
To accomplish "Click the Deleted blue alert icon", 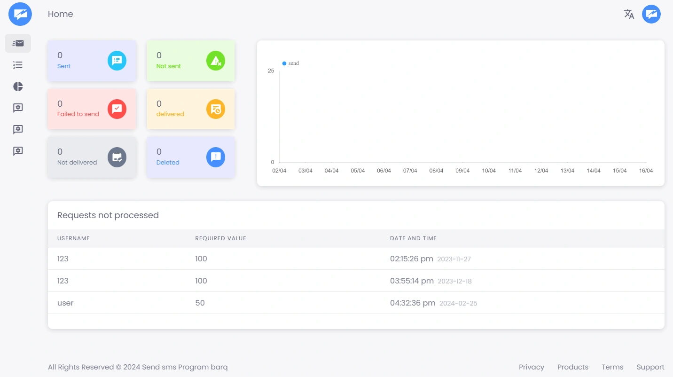I will pyautogui.click(x=216, y=157).
